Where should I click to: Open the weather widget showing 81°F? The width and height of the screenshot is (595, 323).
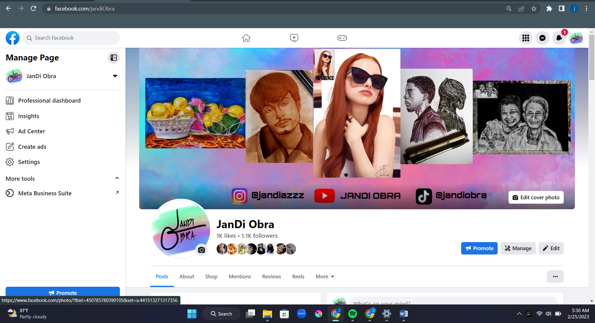(x=27, y=314)
